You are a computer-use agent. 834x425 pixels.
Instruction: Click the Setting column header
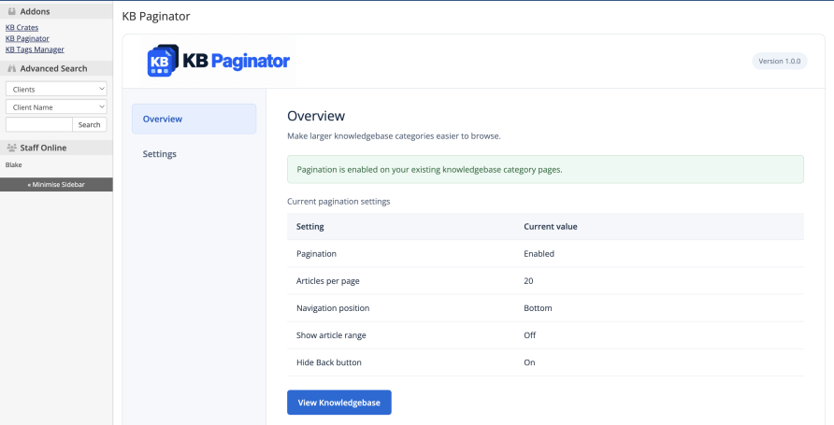click(310, 226)
